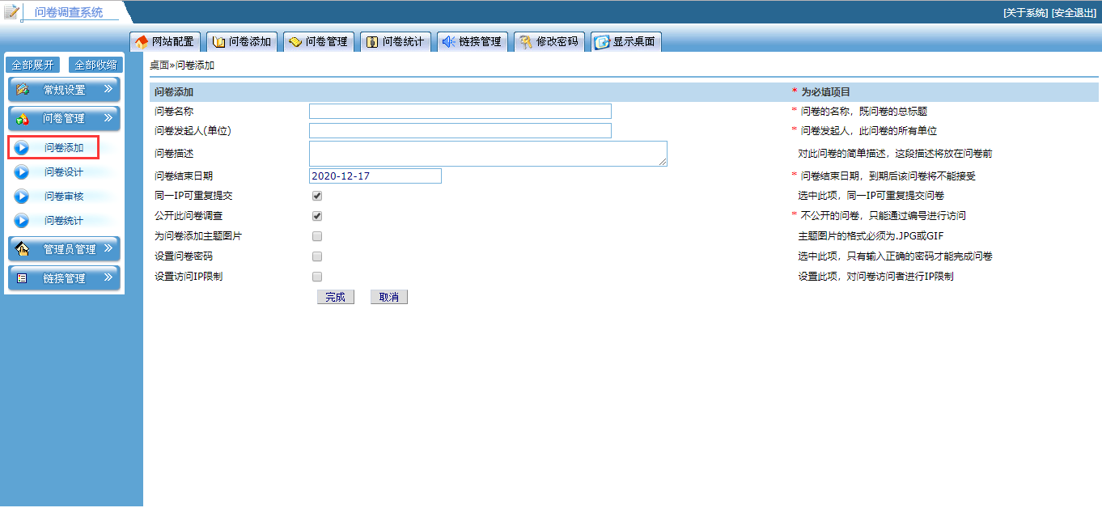
Task: Expand 管理员管理 section via double chevron
Action: point(108,248)
